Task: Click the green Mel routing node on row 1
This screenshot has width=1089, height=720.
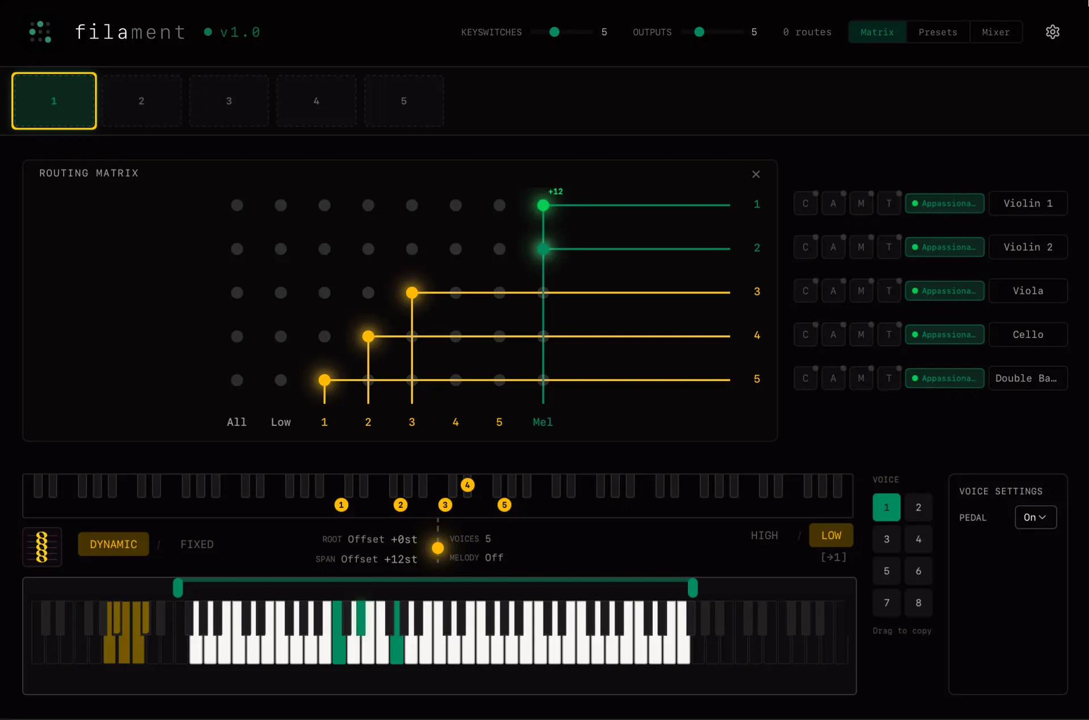Action: click(x=543, y=205)
